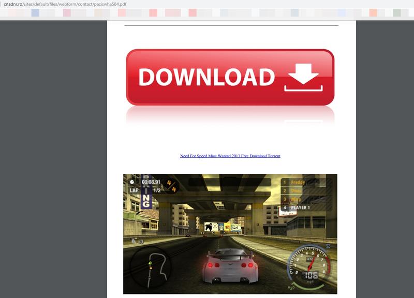Viewport: 414px width, 298px height.
Task: Click the horizontal divider line above DOWNLOAD
Action: coord(231,25)
